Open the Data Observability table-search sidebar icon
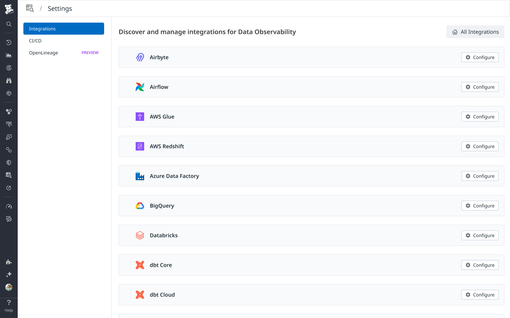 [x=9, y=175]
